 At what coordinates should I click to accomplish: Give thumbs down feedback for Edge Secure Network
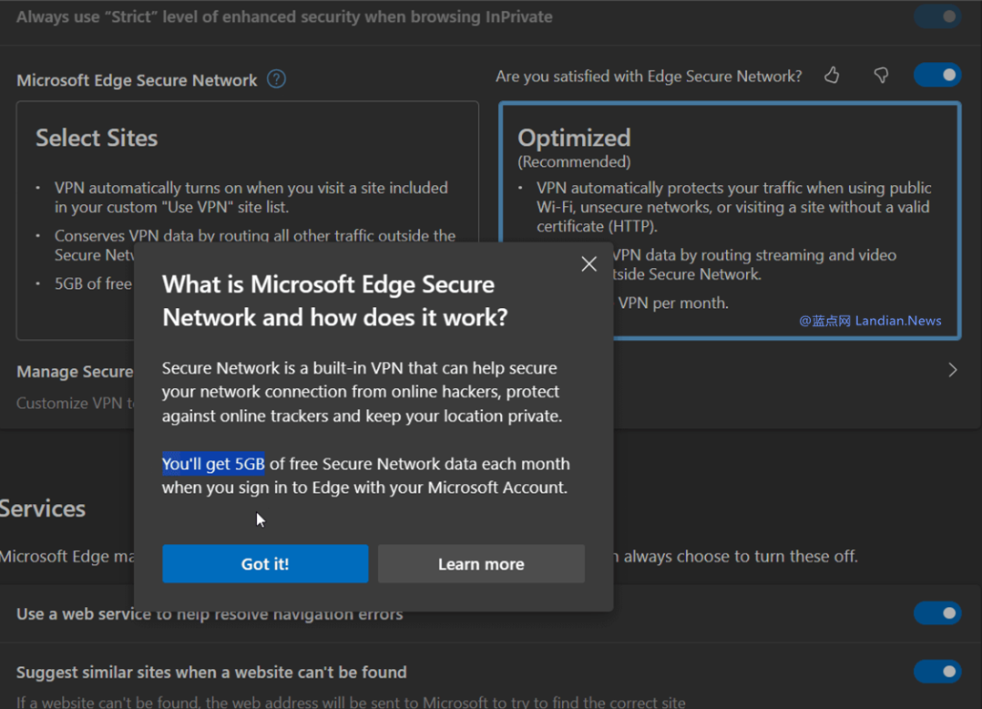[x=881, y=76]
